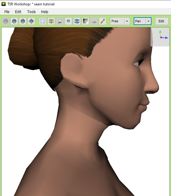Select the octagon icon beside the diamond icon
Image resolution: width=171 pixels, height=196 pixels.
[23, 21]
